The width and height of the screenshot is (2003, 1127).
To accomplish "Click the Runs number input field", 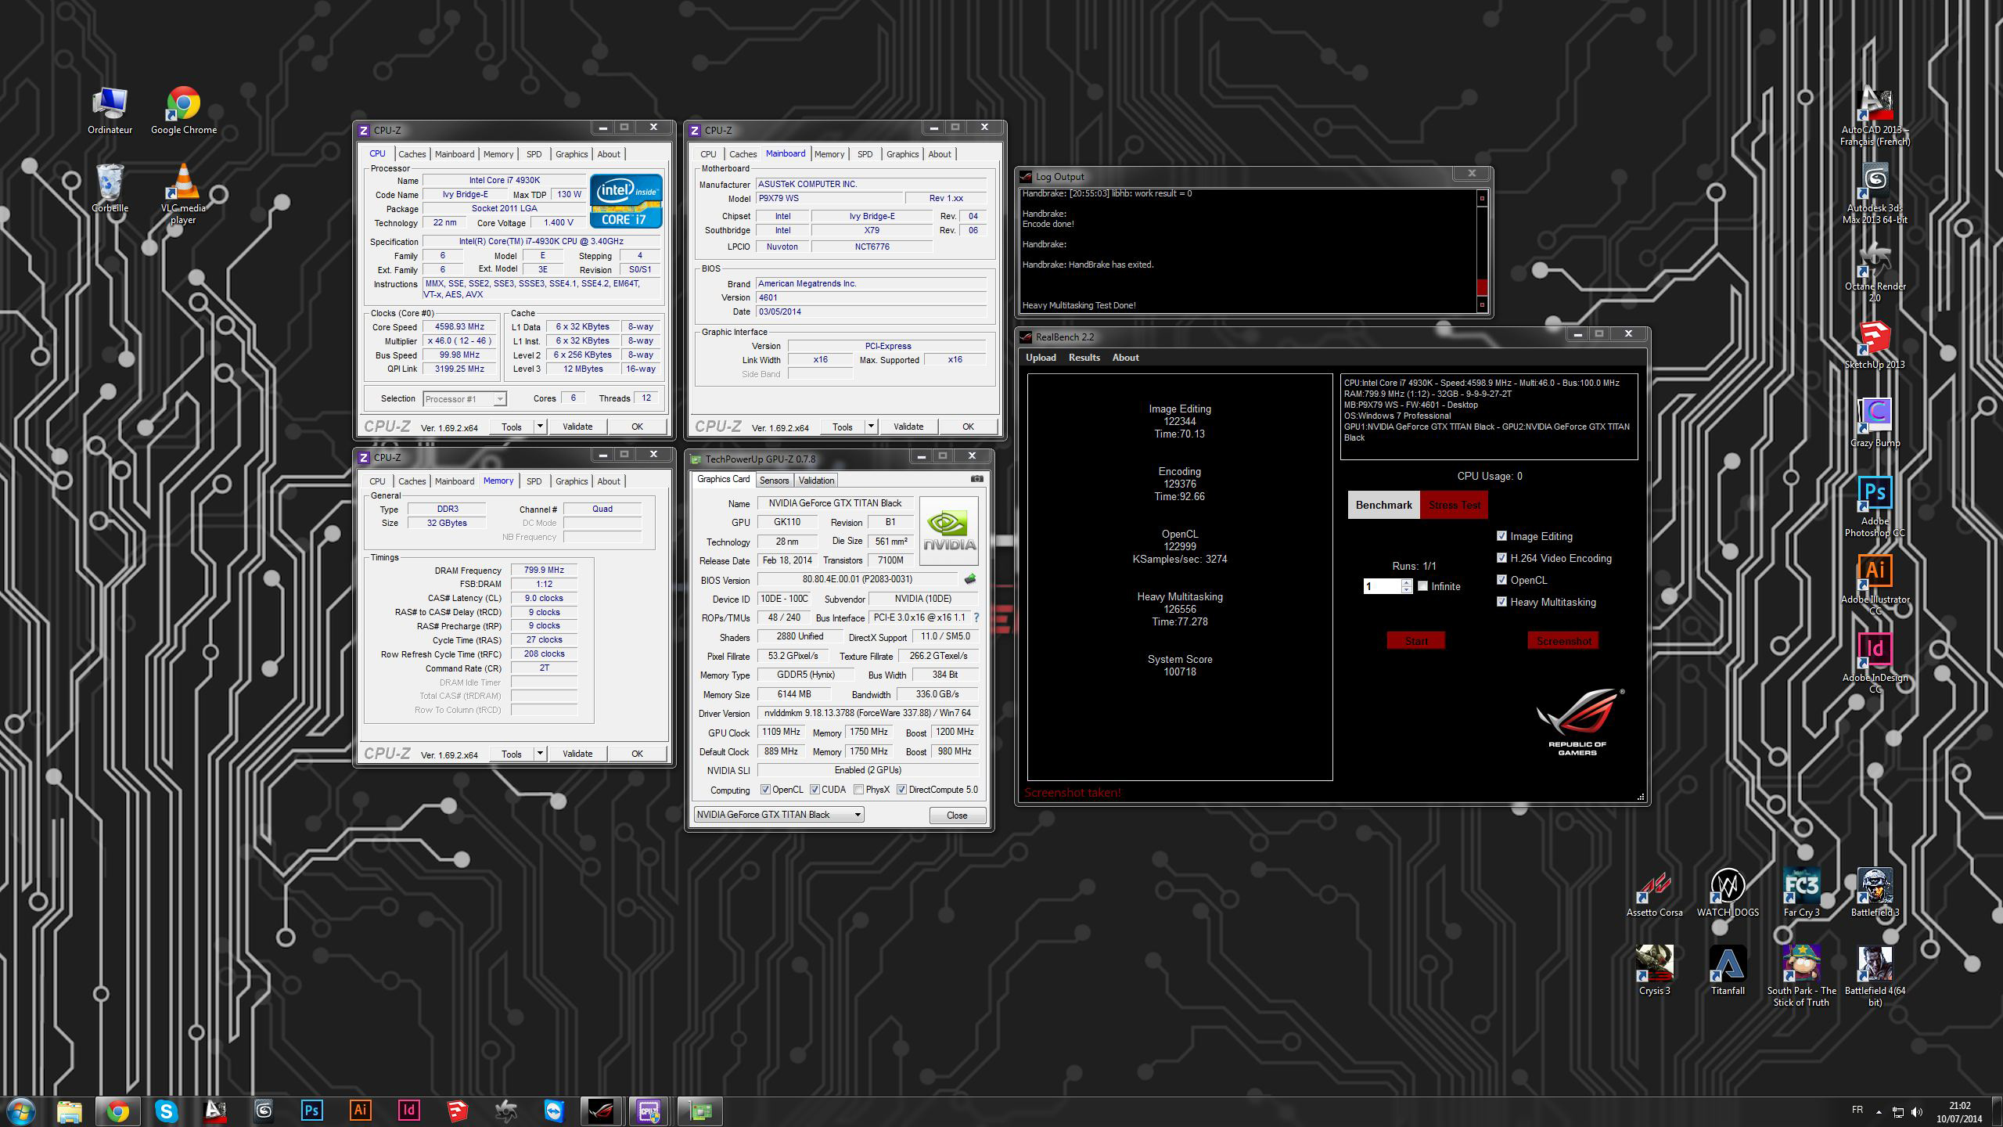I will coord(1382,586).
